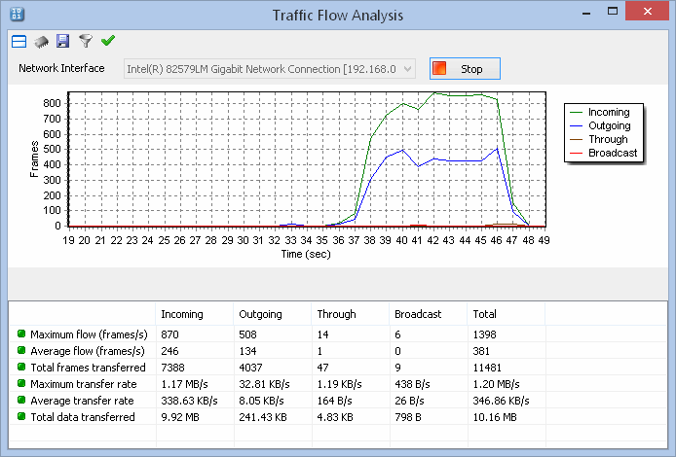
Task: Open the filter funnel icon
Action: (x=86, y=42)
